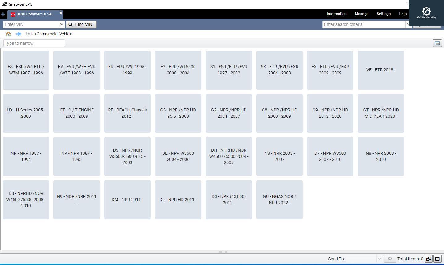Open the search criteria dropdown arrow
The image size is (444, 265).
(x=408, y=24)
